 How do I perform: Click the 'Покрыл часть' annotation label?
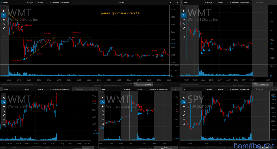tap(16, 60)
